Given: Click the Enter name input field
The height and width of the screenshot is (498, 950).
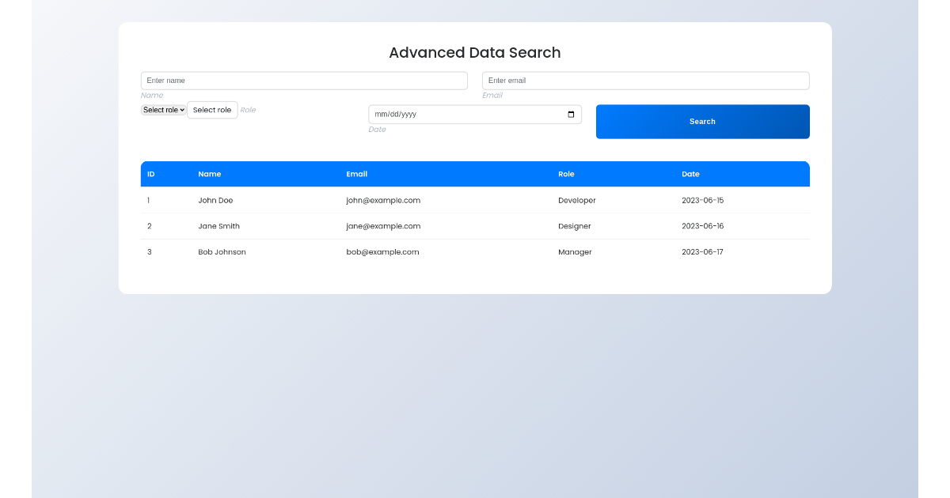Looking at the screenshot, I should 304,81.
